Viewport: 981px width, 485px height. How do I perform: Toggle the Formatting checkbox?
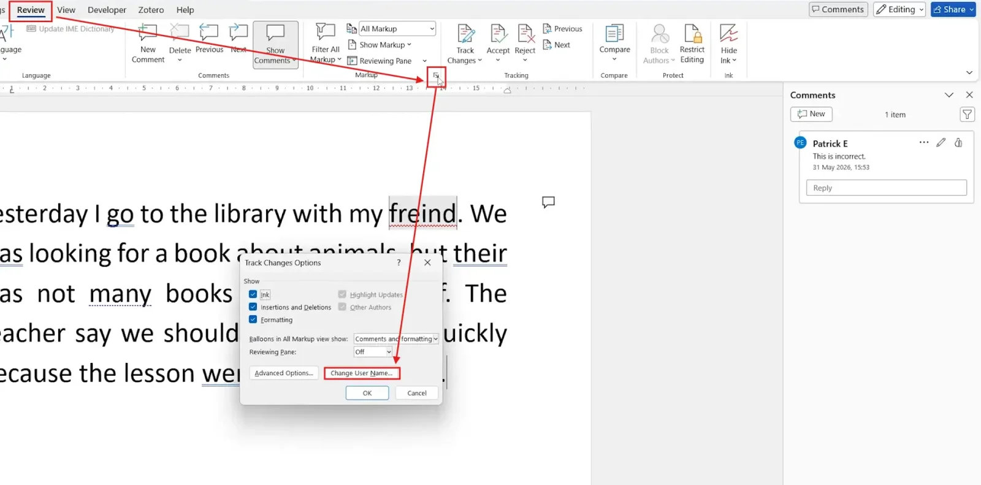click(x=253, y=319)
